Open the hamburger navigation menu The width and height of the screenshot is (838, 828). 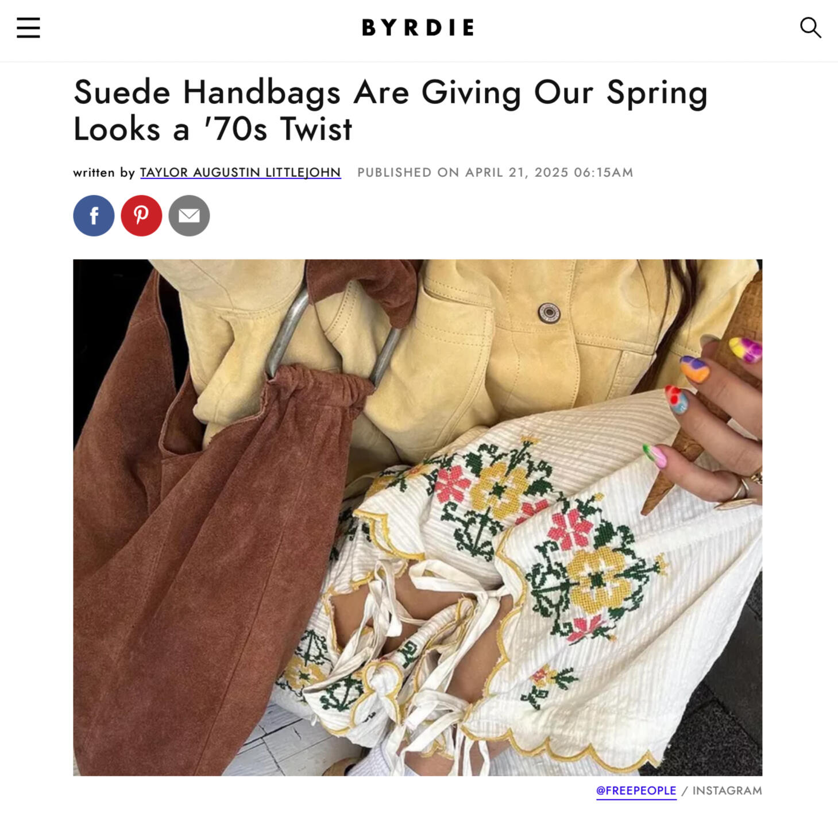28,28
